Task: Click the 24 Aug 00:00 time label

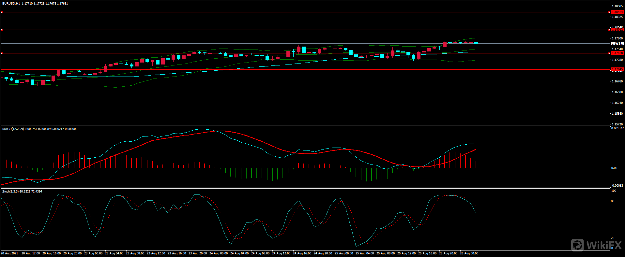Action: click(x=219, y=253)
